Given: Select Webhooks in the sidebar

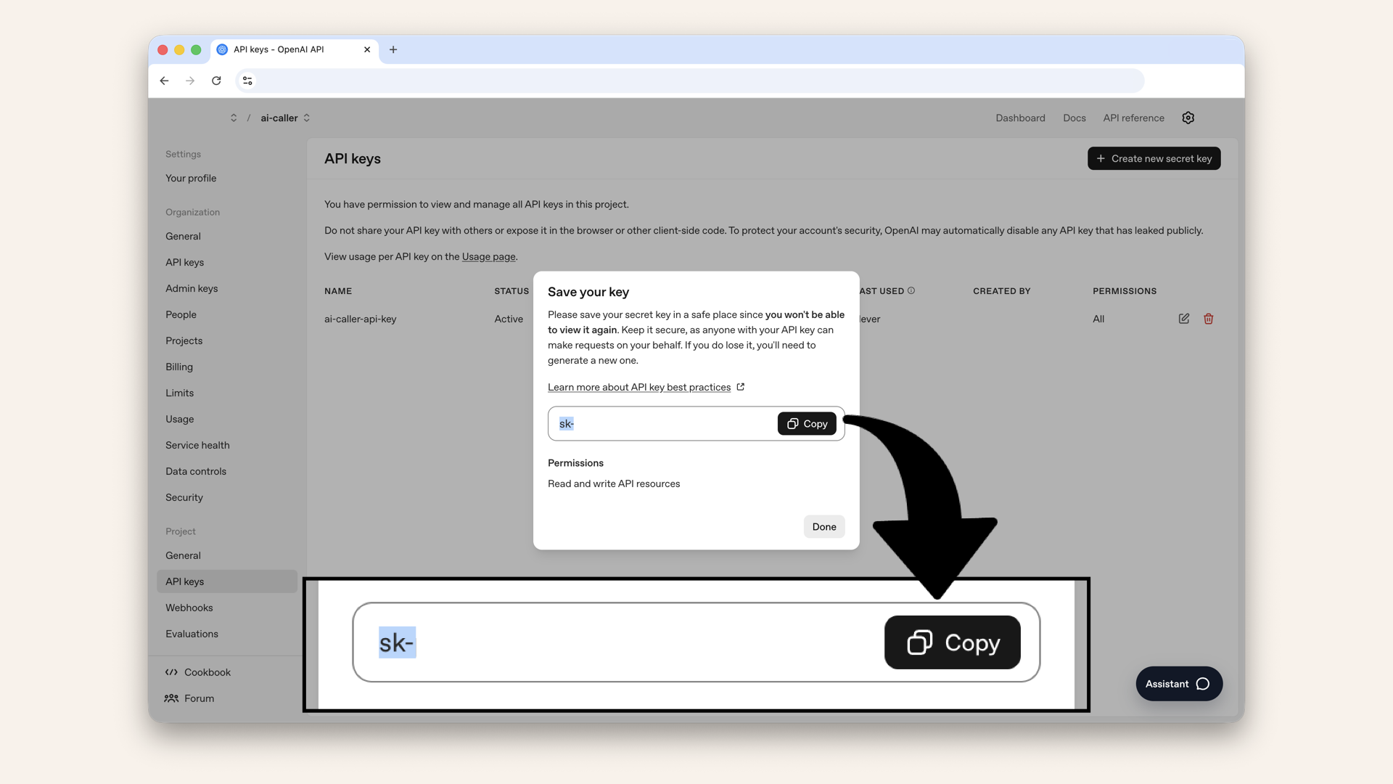Looking at the screenshot, I should pos(189,608).
